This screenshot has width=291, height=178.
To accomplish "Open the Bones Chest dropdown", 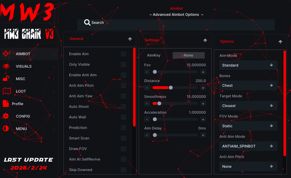I will coord(248,85).
